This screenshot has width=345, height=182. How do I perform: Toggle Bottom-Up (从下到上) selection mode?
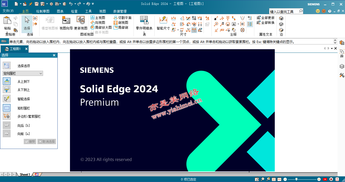(7, 89)
